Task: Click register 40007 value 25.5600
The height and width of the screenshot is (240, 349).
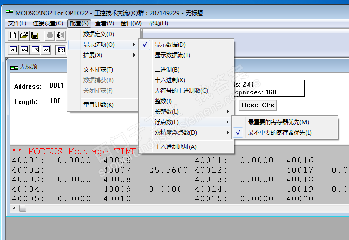Action: tap(169, 170)
